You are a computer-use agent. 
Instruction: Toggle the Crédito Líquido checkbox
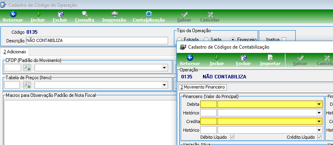click(x=319, y=137)
